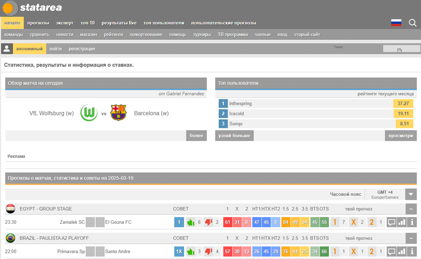Click the red 61 home win percentage
The image size is (421, 259).
pyautogui.click(x=227, y=222)
